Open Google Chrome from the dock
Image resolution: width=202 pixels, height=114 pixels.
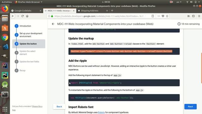click(x=5, y=37)
